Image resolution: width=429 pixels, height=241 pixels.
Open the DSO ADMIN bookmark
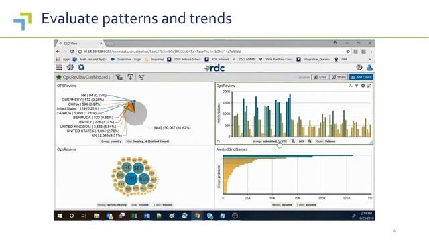click(x=244, y=59)
